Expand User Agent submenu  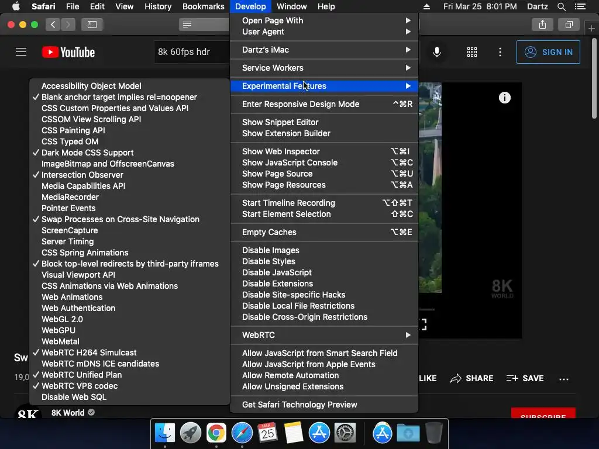[x=324, y=32]
